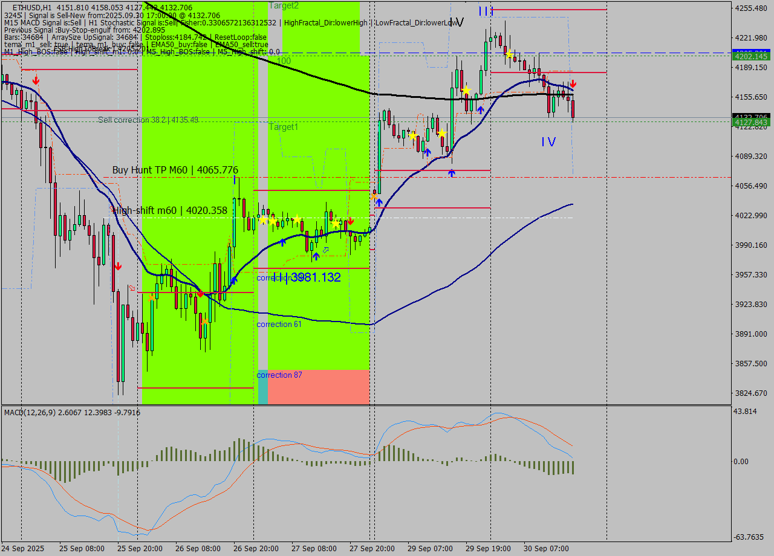Select the Buy Hunt TP M60 label
Viewport: 774px width, 556px height.
pos(175,170)
